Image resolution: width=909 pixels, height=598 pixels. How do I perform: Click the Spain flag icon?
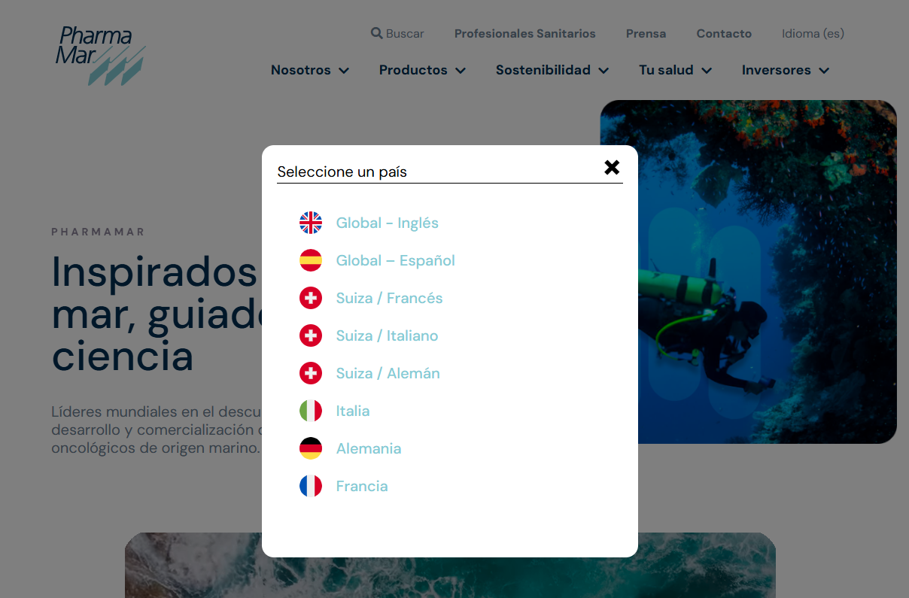(311, 260)
